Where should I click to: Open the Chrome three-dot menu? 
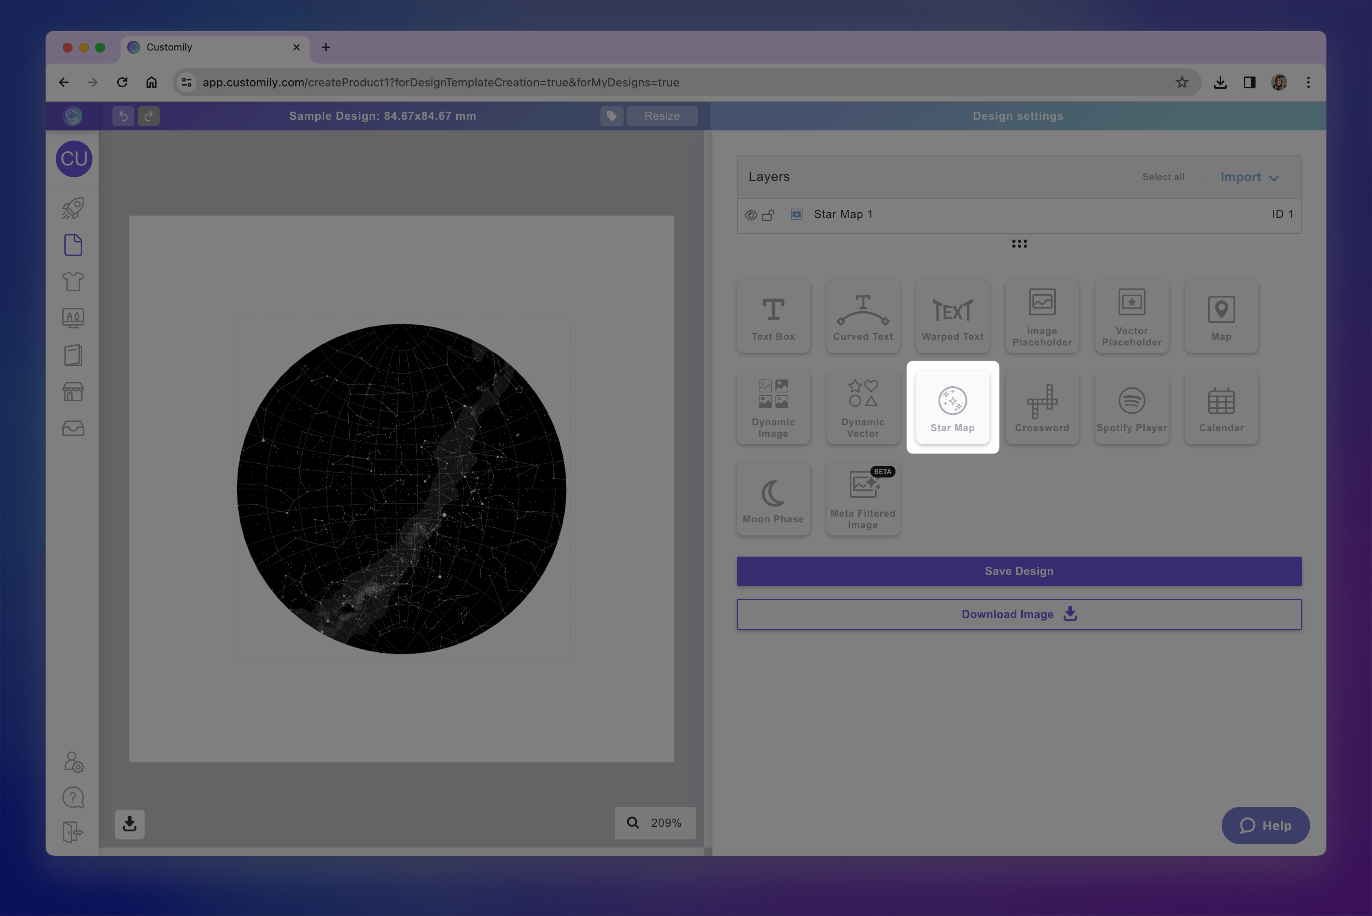(x=1308, y=82)
